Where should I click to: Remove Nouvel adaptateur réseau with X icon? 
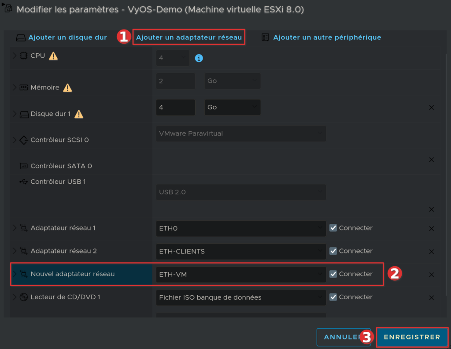pos(431,275)
